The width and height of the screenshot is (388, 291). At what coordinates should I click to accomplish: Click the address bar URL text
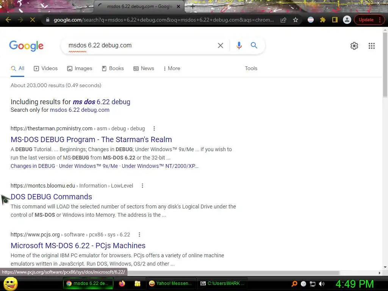pyautogui.click(x=164, y=20)
